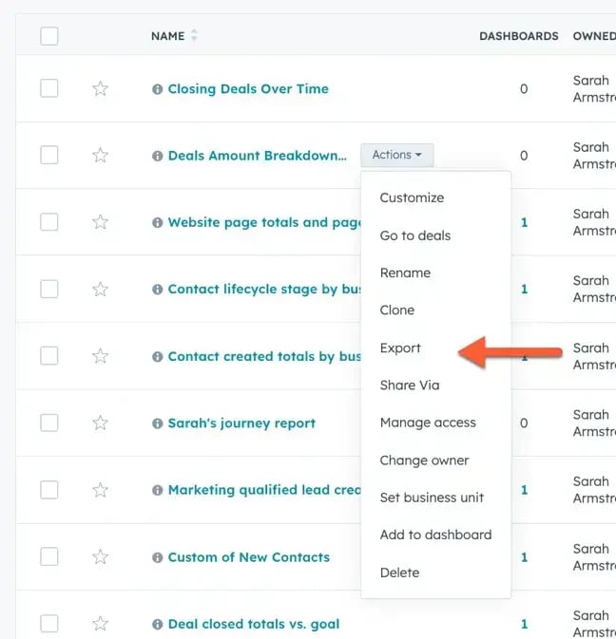Click info icon beside Custom of New Contacts
Viewport: 616px width, 639px height.
(x=158, y=557)
